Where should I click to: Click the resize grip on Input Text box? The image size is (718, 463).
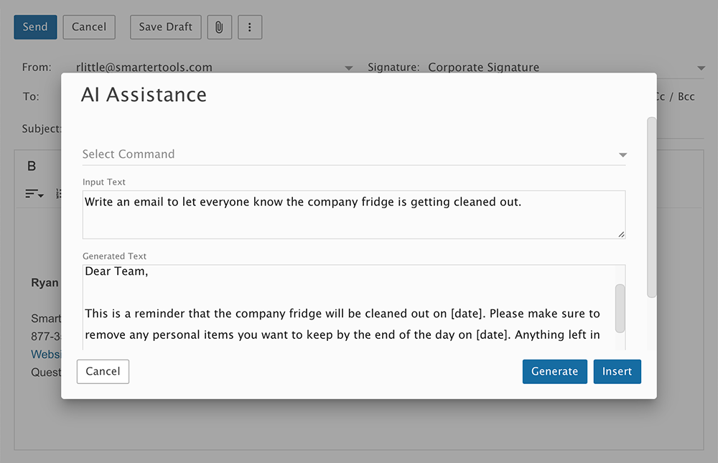pyautogui.click(x=620, y=234)
